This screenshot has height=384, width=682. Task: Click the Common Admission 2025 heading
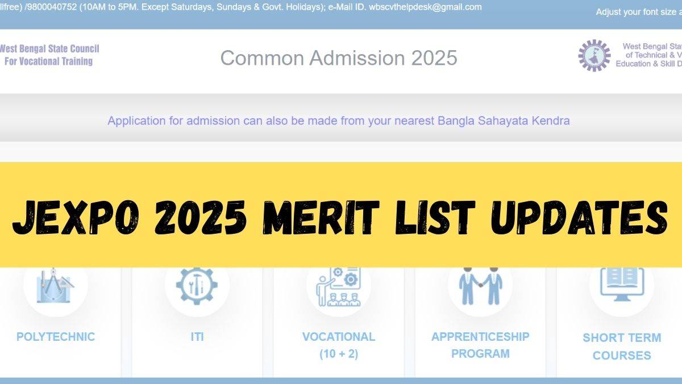pos(338,57)
